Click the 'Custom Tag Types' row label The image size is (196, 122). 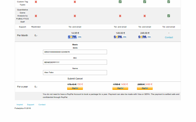point(22,3)
